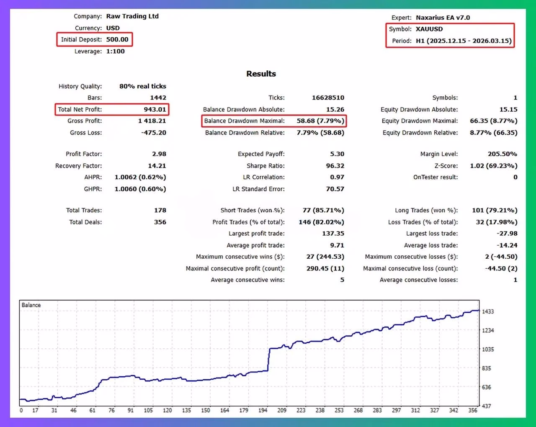Click the Naxarius EA v7.0 expert name
This screenshot has width=536, height=427.
pyautogui.click(x=443, y=18)
